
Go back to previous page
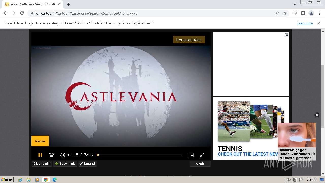click(x=6, y=13)
